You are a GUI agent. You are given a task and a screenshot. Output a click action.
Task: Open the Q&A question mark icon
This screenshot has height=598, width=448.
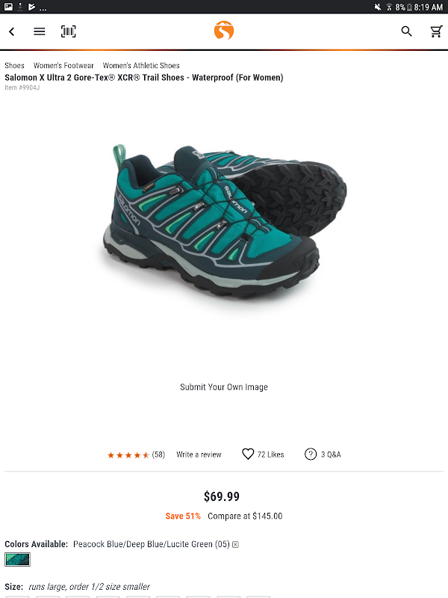pos(311,454)
